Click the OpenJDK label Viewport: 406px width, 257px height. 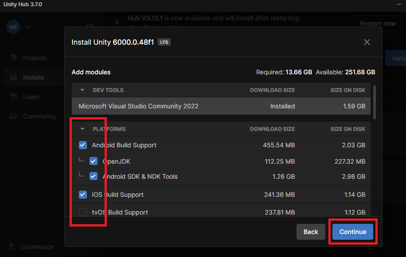pos(117,161)
